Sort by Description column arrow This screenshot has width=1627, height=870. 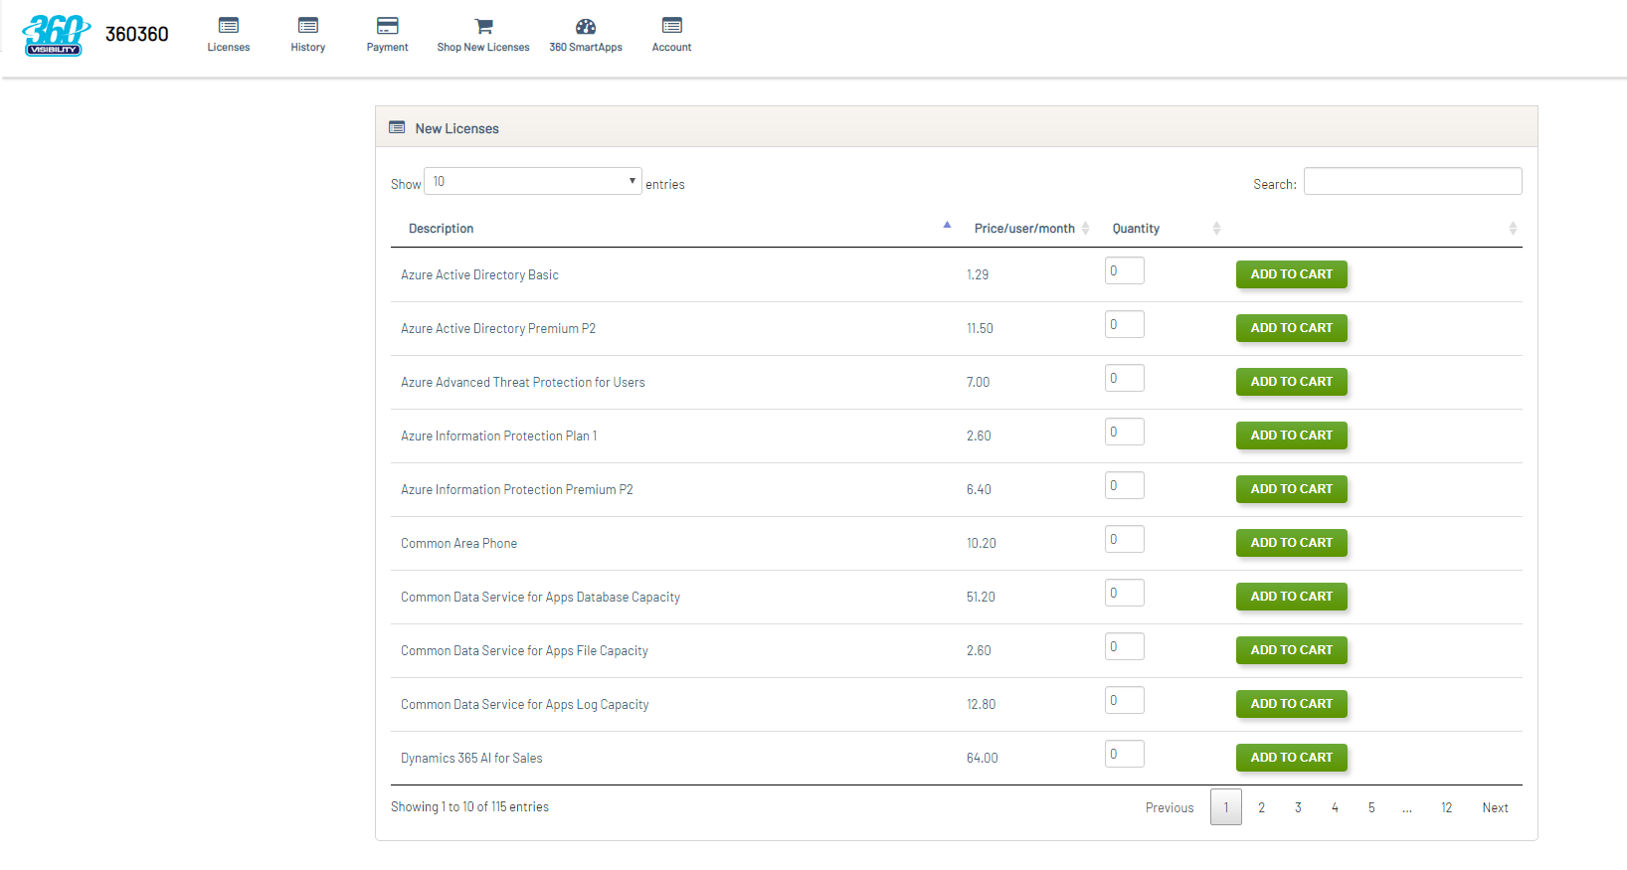[947, 225]
